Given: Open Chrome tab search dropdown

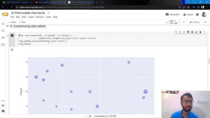Looking at the screenshot, I should tap(188, 2).
